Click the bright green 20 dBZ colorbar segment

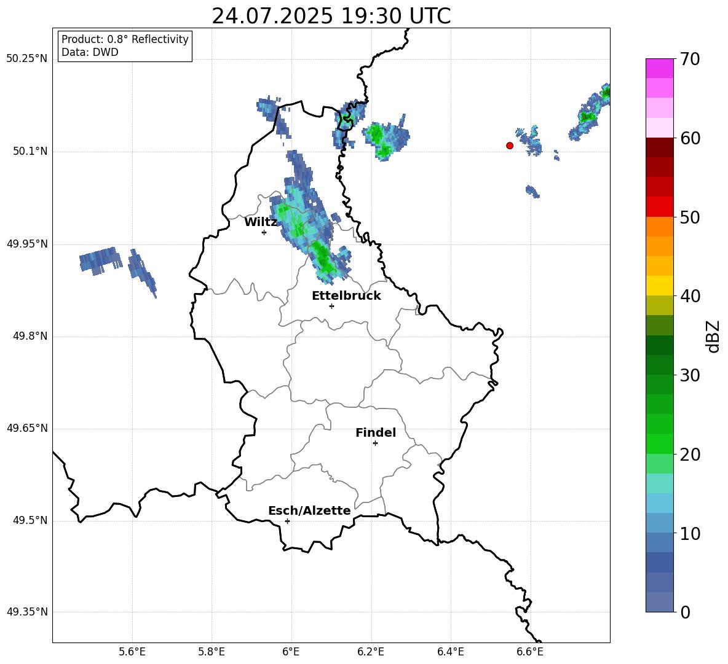(659, 443)
